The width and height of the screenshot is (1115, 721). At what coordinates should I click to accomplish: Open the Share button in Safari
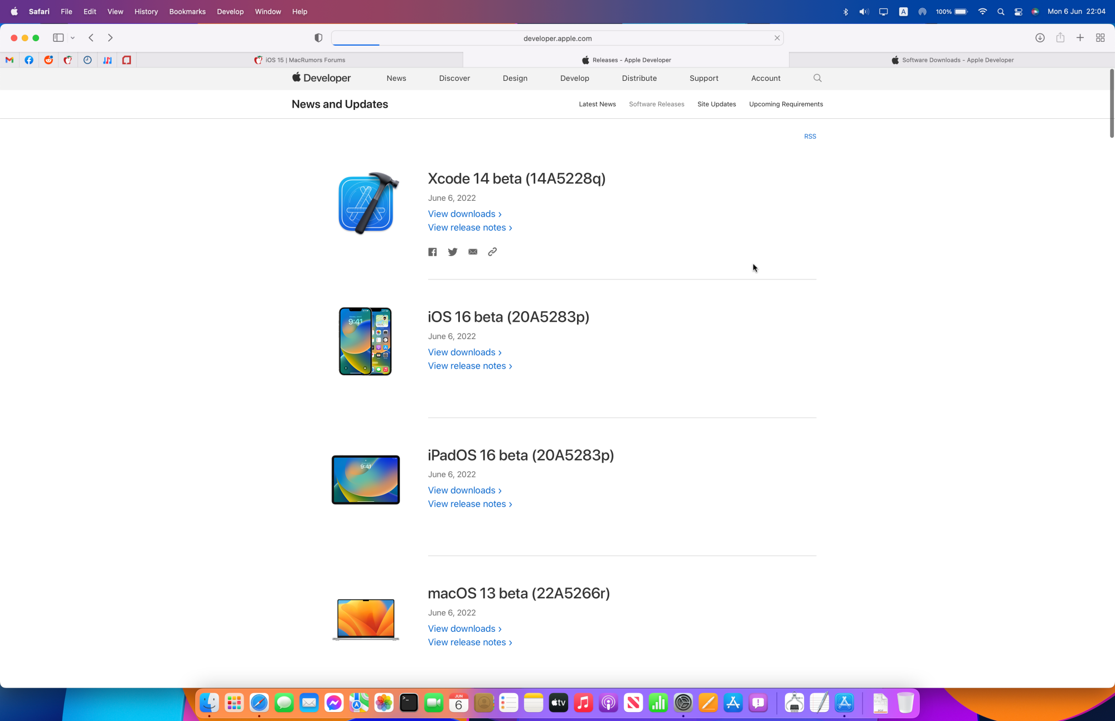click(x=1060, y=37)
